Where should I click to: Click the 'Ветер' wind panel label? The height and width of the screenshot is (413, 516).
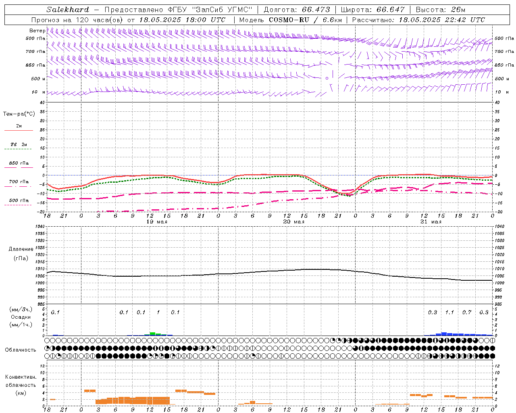pyautogui.click(x=37, y=31)
